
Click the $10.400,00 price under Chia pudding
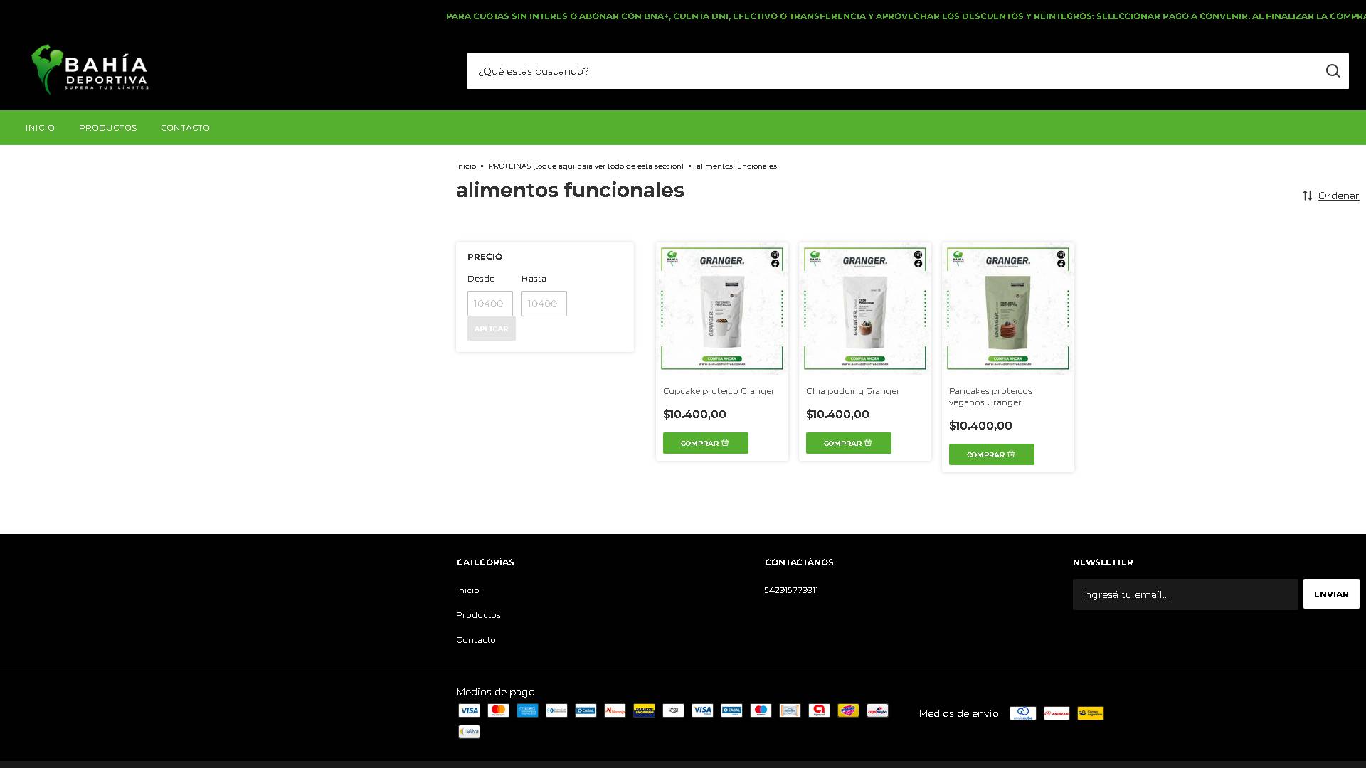point(837,415)
